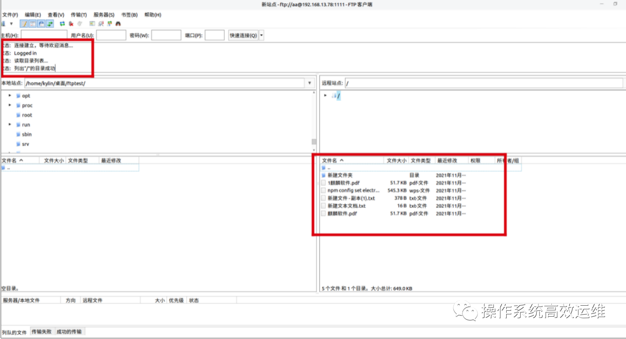Sort local files by 文件大小 column

(53, 161)
